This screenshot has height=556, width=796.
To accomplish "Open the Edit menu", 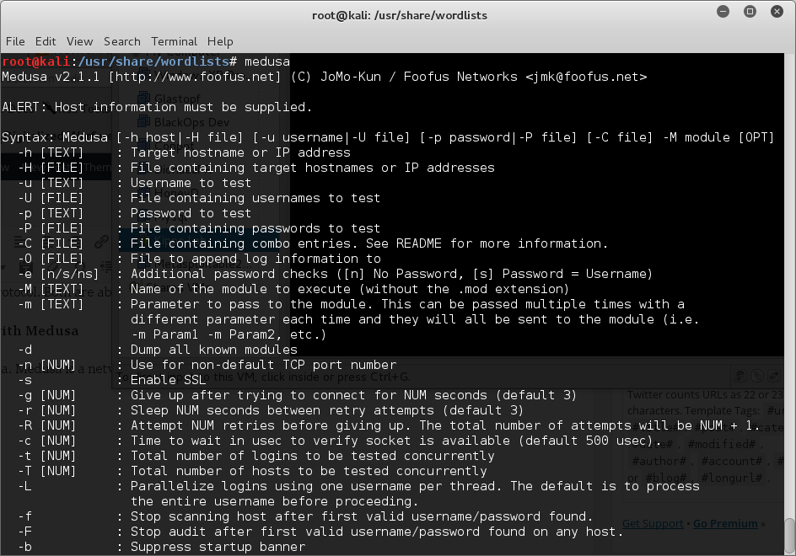I will click(x=46, y=41).
